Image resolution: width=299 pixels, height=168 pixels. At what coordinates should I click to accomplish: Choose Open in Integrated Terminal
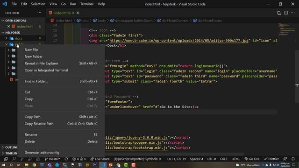[61, 70]
